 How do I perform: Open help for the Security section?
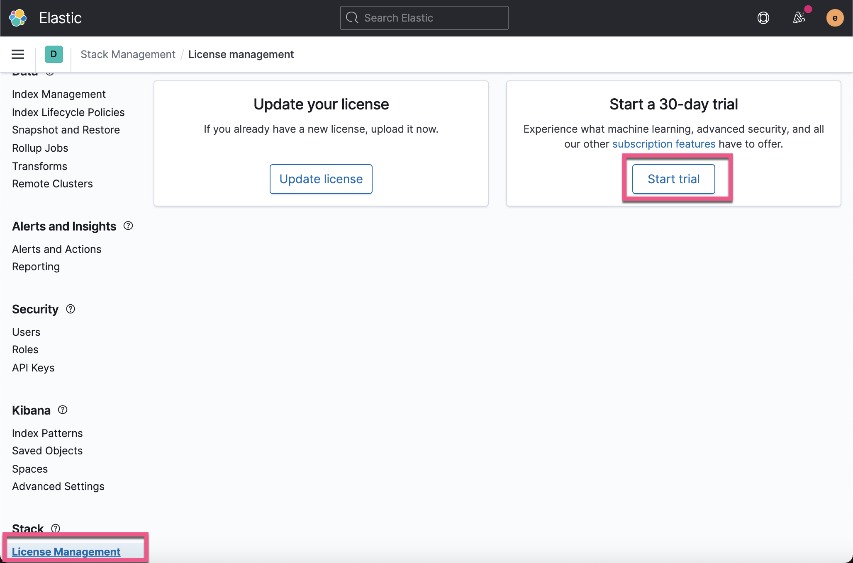(71, 308)
